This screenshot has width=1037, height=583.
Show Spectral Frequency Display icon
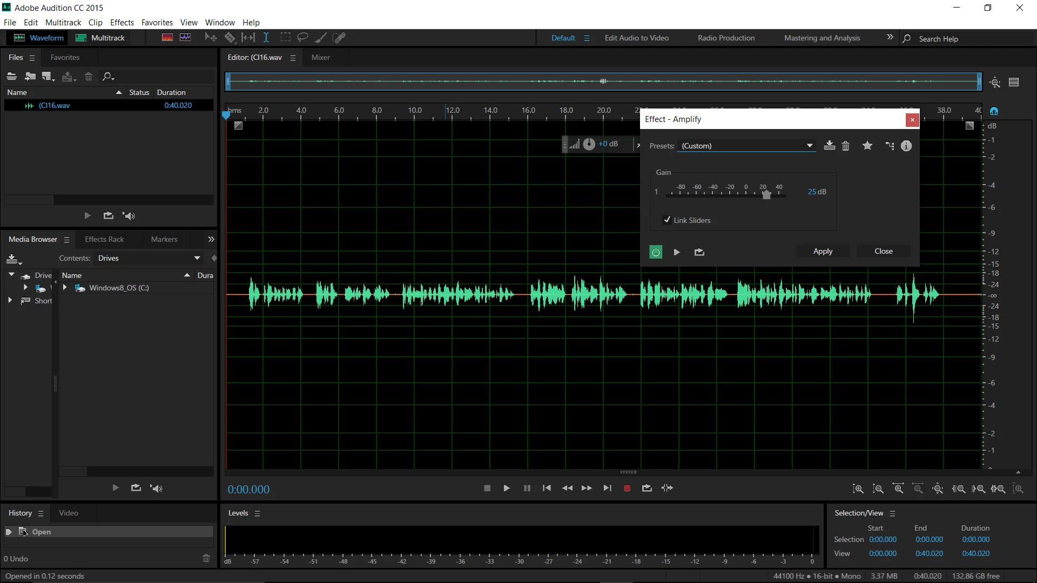pyautogui.click(x=167, y=38)
